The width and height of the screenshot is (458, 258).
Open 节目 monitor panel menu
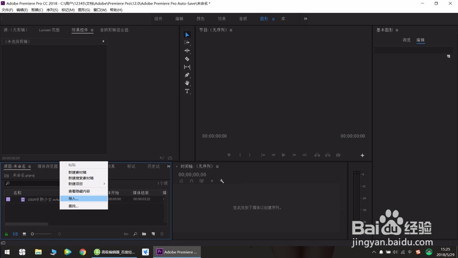231,30
